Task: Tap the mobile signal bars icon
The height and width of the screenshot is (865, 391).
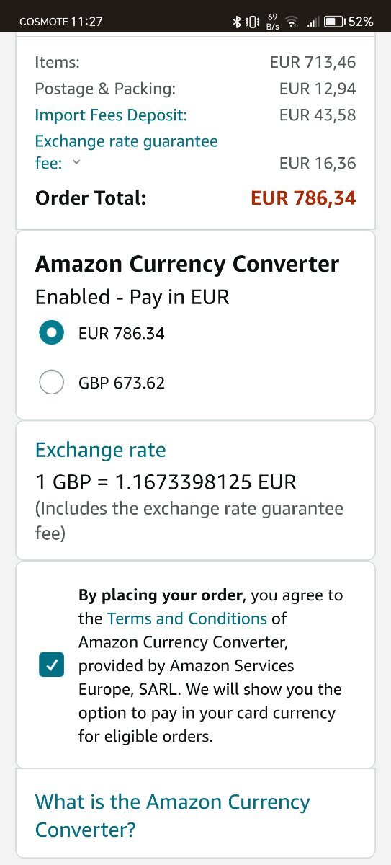Action: pos(313,22)
